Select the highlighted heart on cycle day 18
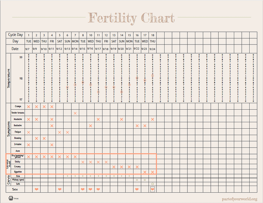Image resolution: width=263 pixels, height=203 pixels. click(x=152, y=189)
